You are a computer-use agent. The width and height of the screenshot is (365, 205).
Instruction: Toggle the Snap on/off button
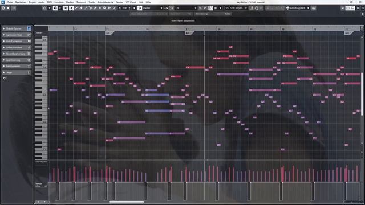pyautogui.click(x=140, y=8)
